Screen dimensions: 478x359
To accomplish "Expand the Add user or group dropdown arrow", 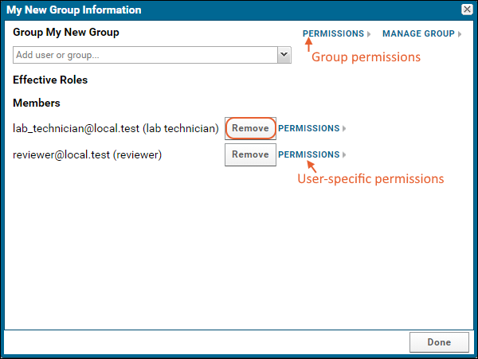I will 284,55.
